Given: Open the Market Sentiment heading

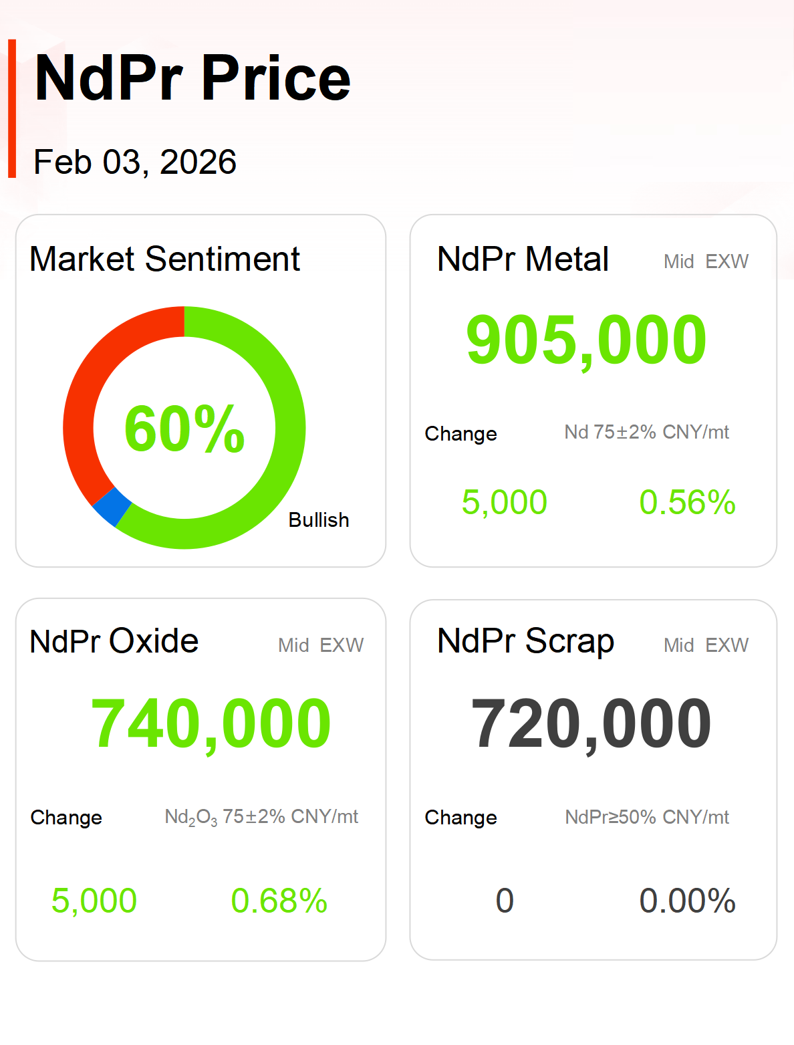Looking at the screenshot, I should pyautogui.click(x=164, y=259).
